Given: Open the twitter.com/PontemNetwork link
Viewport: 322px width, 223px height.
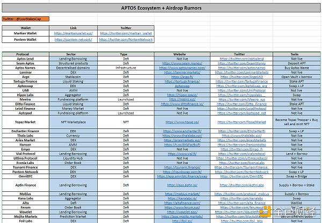Looking at the screenshot, I should coord(126,39).
